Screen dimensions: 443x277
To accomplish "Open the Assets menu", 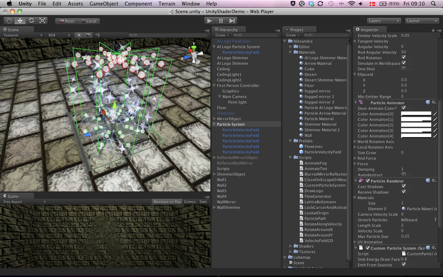I will [x=75, y=4].
